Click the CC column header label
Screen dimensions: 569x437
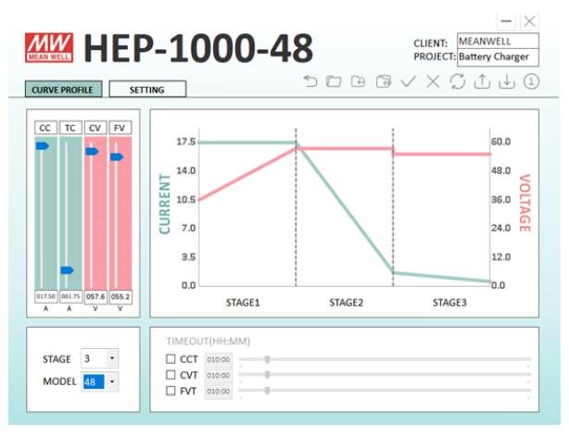pyautogui.click(x=45, y=128)
